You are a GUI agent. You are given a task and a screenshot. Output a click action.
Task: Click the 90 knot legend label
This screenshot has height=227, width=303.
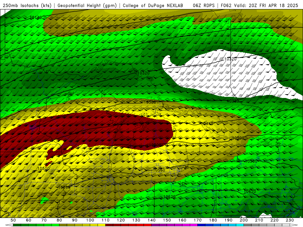(75, 220)
